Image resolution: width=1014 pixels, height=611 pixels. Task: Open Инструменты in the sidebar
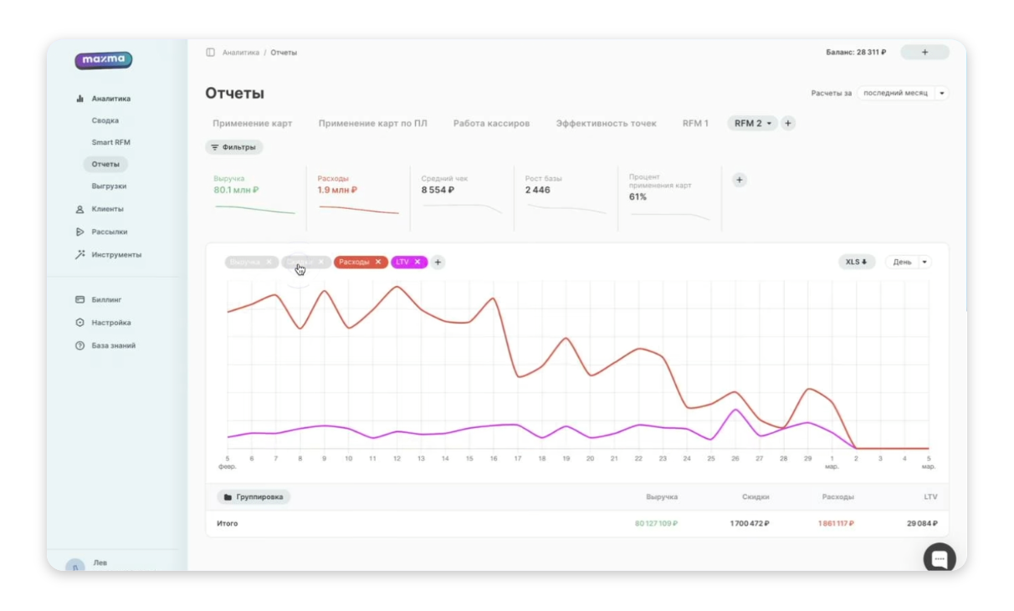(108, 254)
